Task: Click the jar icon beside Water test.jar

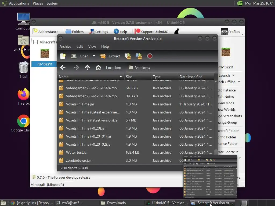Action: [61, 152]
